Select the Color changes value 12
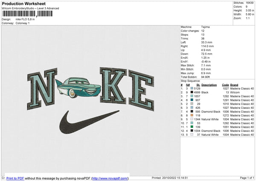 click(203, 31)
